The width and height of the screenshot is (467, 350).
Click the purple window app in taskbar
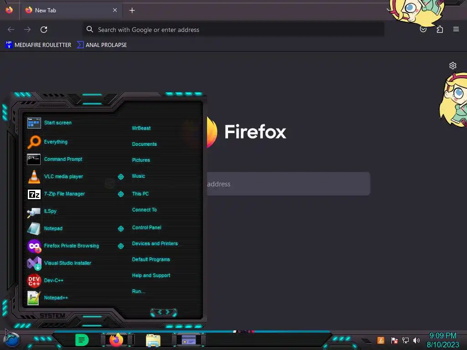point(188,340)
